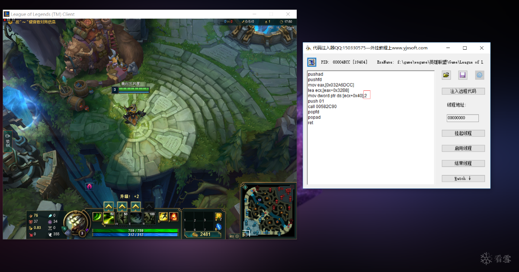Toggle the mute icon beside minimap
Image resolution: width=519 pixels, height=272 pixels.
[232, 236]
